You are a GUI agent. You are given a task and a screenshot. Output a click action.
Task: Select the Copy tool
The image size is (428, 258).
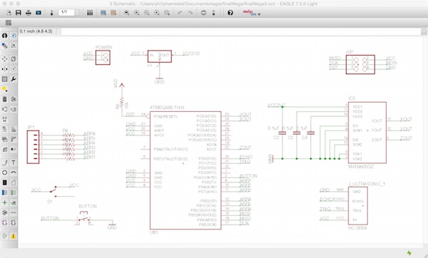click(13, 59)
